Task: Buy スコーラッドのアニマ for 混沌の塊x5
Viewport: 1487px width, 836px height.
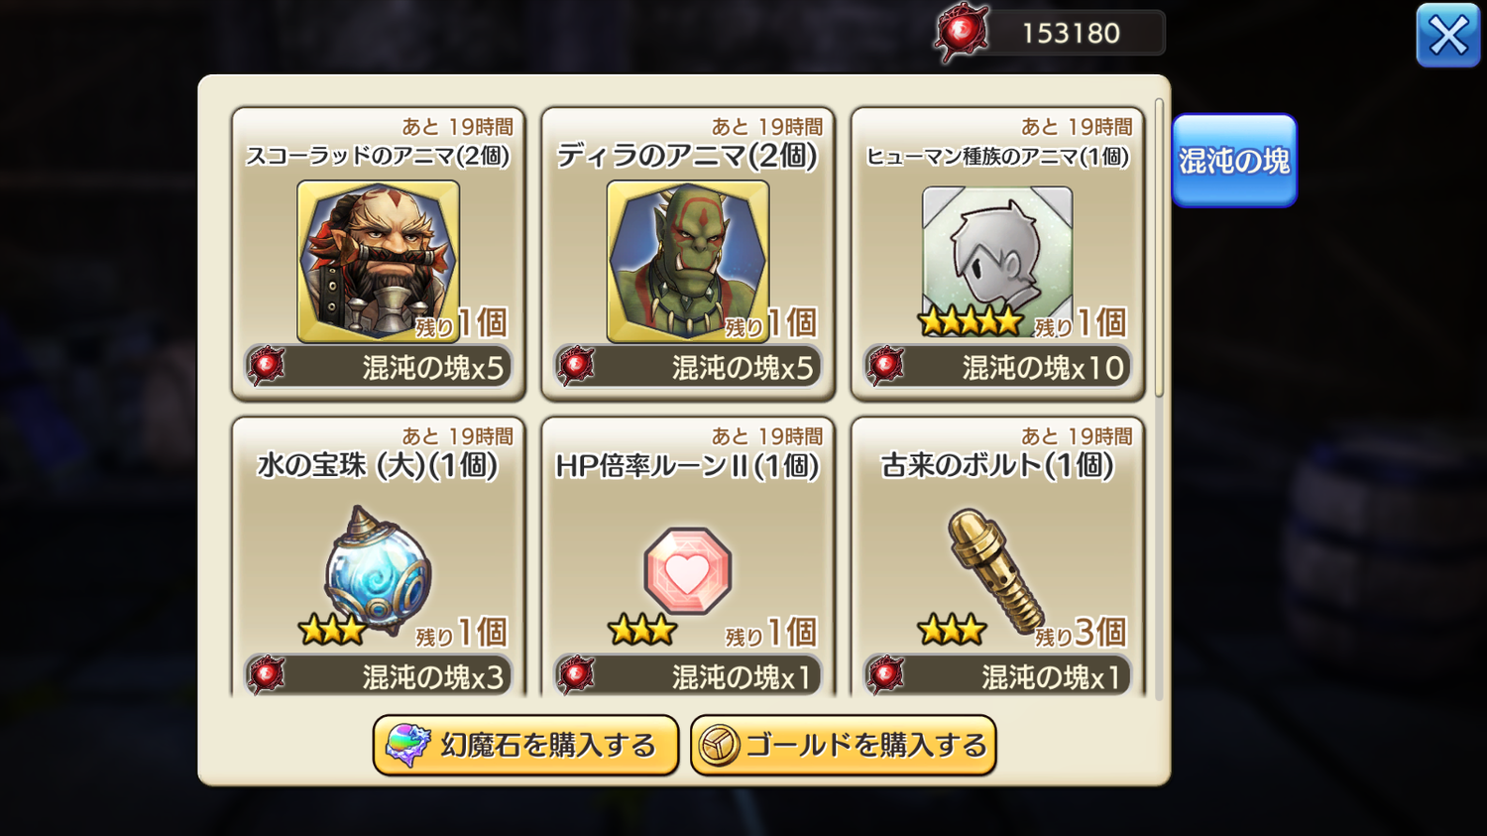Action: [x=378, y=367]
